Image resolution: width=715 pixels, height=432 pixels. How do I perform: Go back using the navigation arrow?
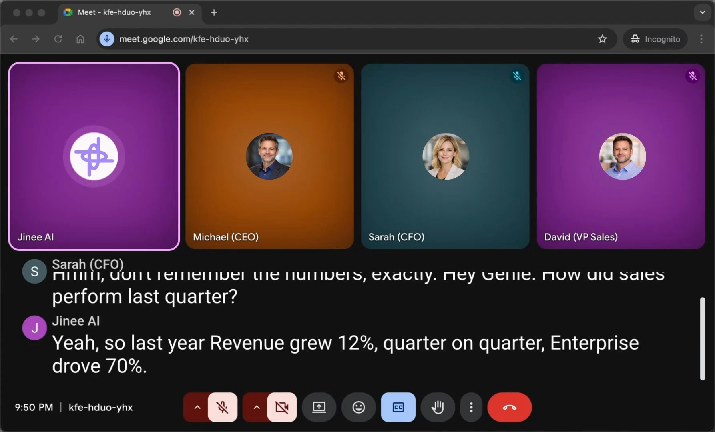(14, 39)
